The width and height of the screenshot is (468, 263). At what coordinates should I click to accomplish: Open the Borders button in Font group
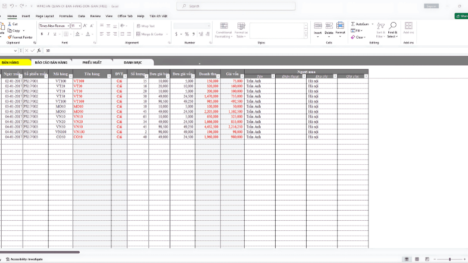click(66, 34)
